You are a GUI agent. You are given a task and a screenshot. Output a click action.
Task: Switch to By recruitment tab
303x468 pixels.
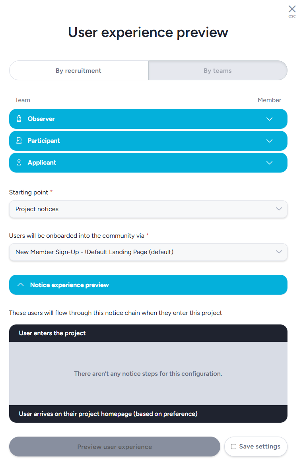point(78,71)
